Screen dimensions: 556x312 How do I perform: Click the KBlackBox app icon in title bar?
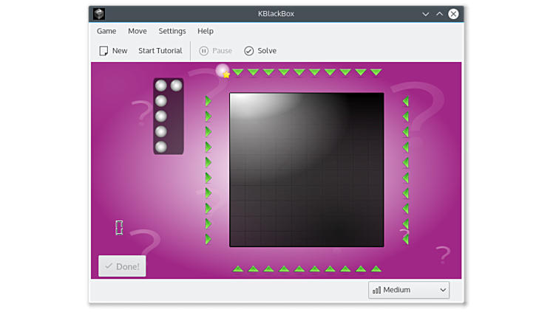[99, 13]
